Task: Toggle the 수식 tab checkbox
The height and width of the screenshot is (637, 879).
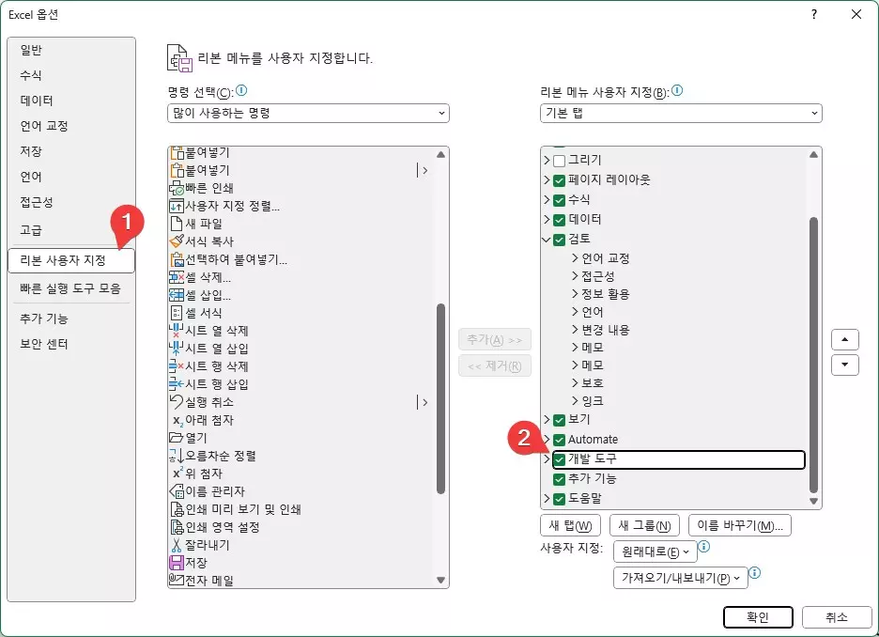Action: (x=559, y=200)
